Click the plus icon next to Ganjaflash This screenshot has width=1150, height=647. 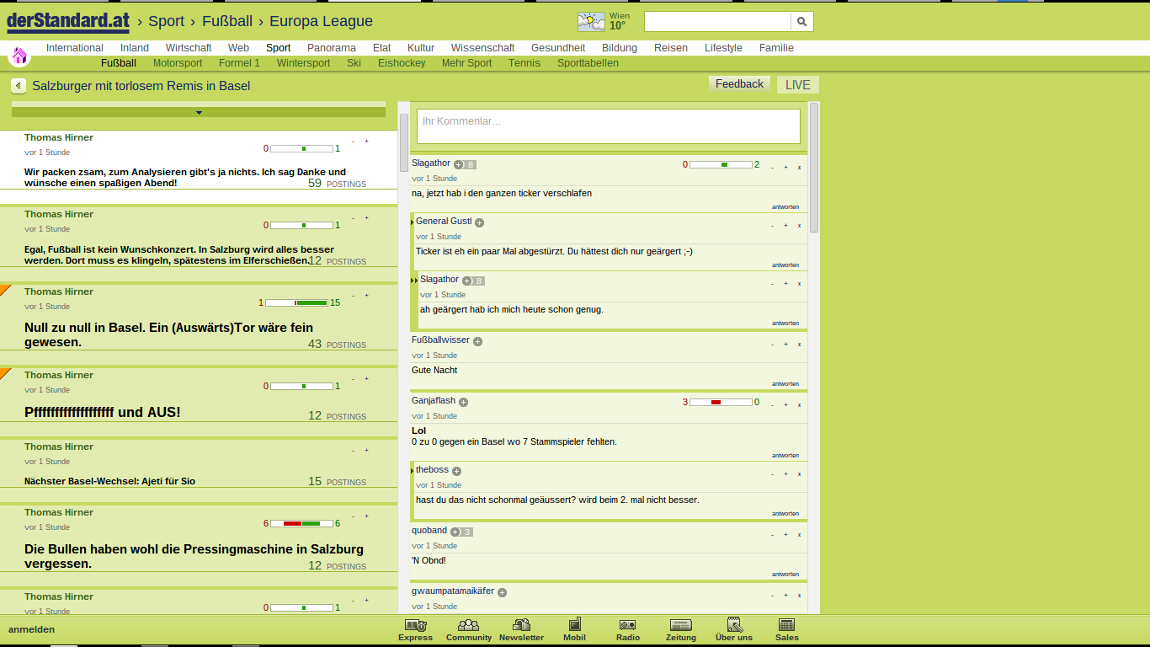click(x=464, y=403)
